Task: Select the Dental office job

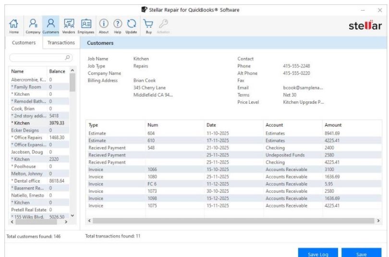Action: pyautogui.click(x=39, y=181)
